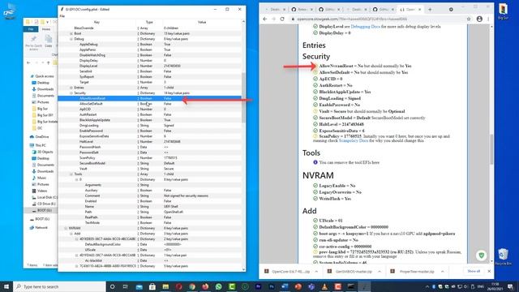Screen dimensions: 519x292
Task: Open GenSMBIOS-master.zip download item
Action: click(x=350, y=272)
